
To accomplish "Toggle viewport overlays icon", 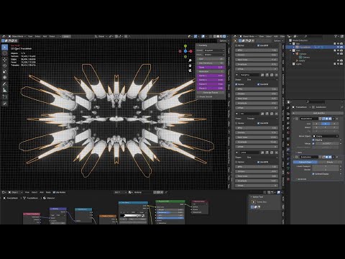I will [203, 37].
